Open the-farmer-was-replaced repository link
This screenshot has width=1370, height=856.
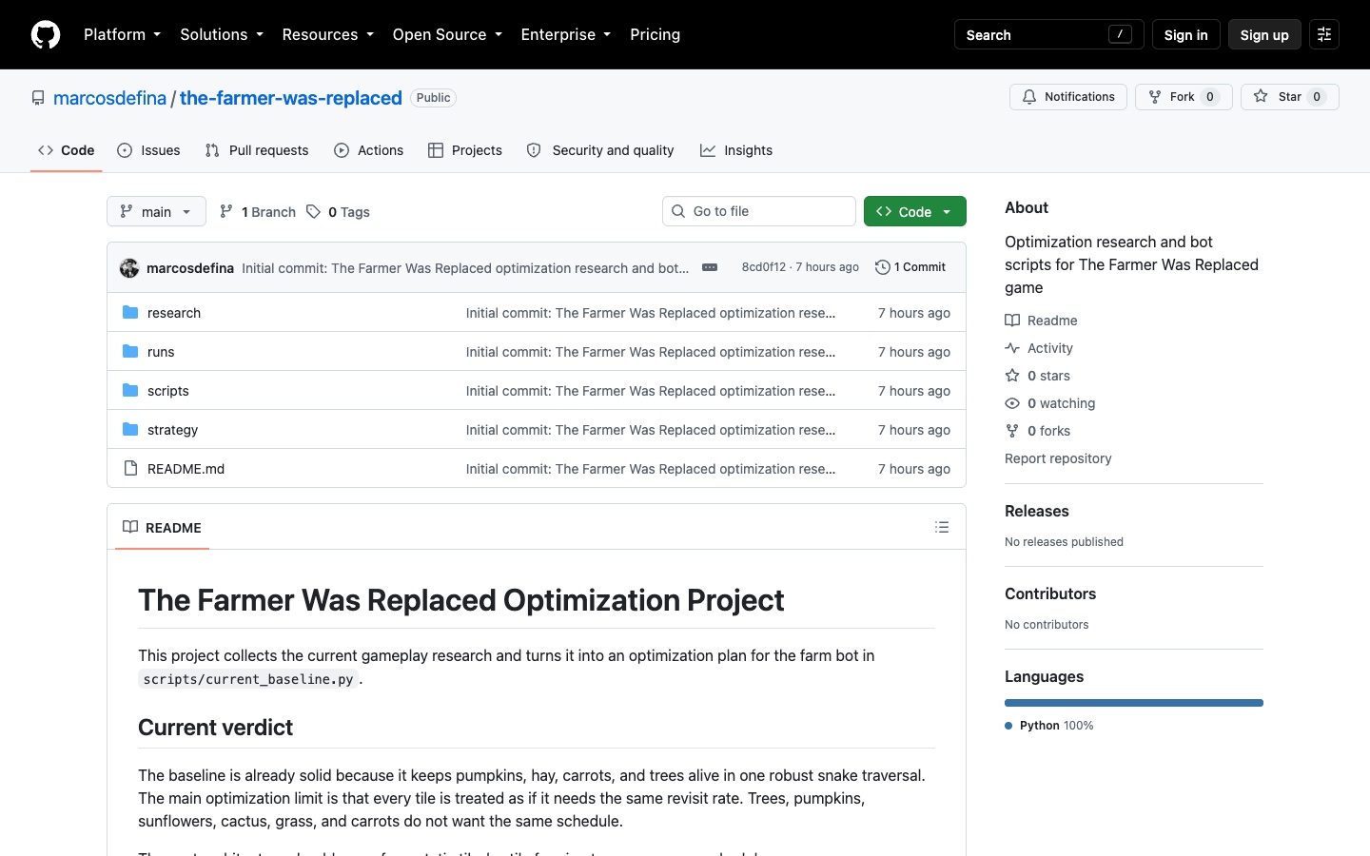point(291,98)
